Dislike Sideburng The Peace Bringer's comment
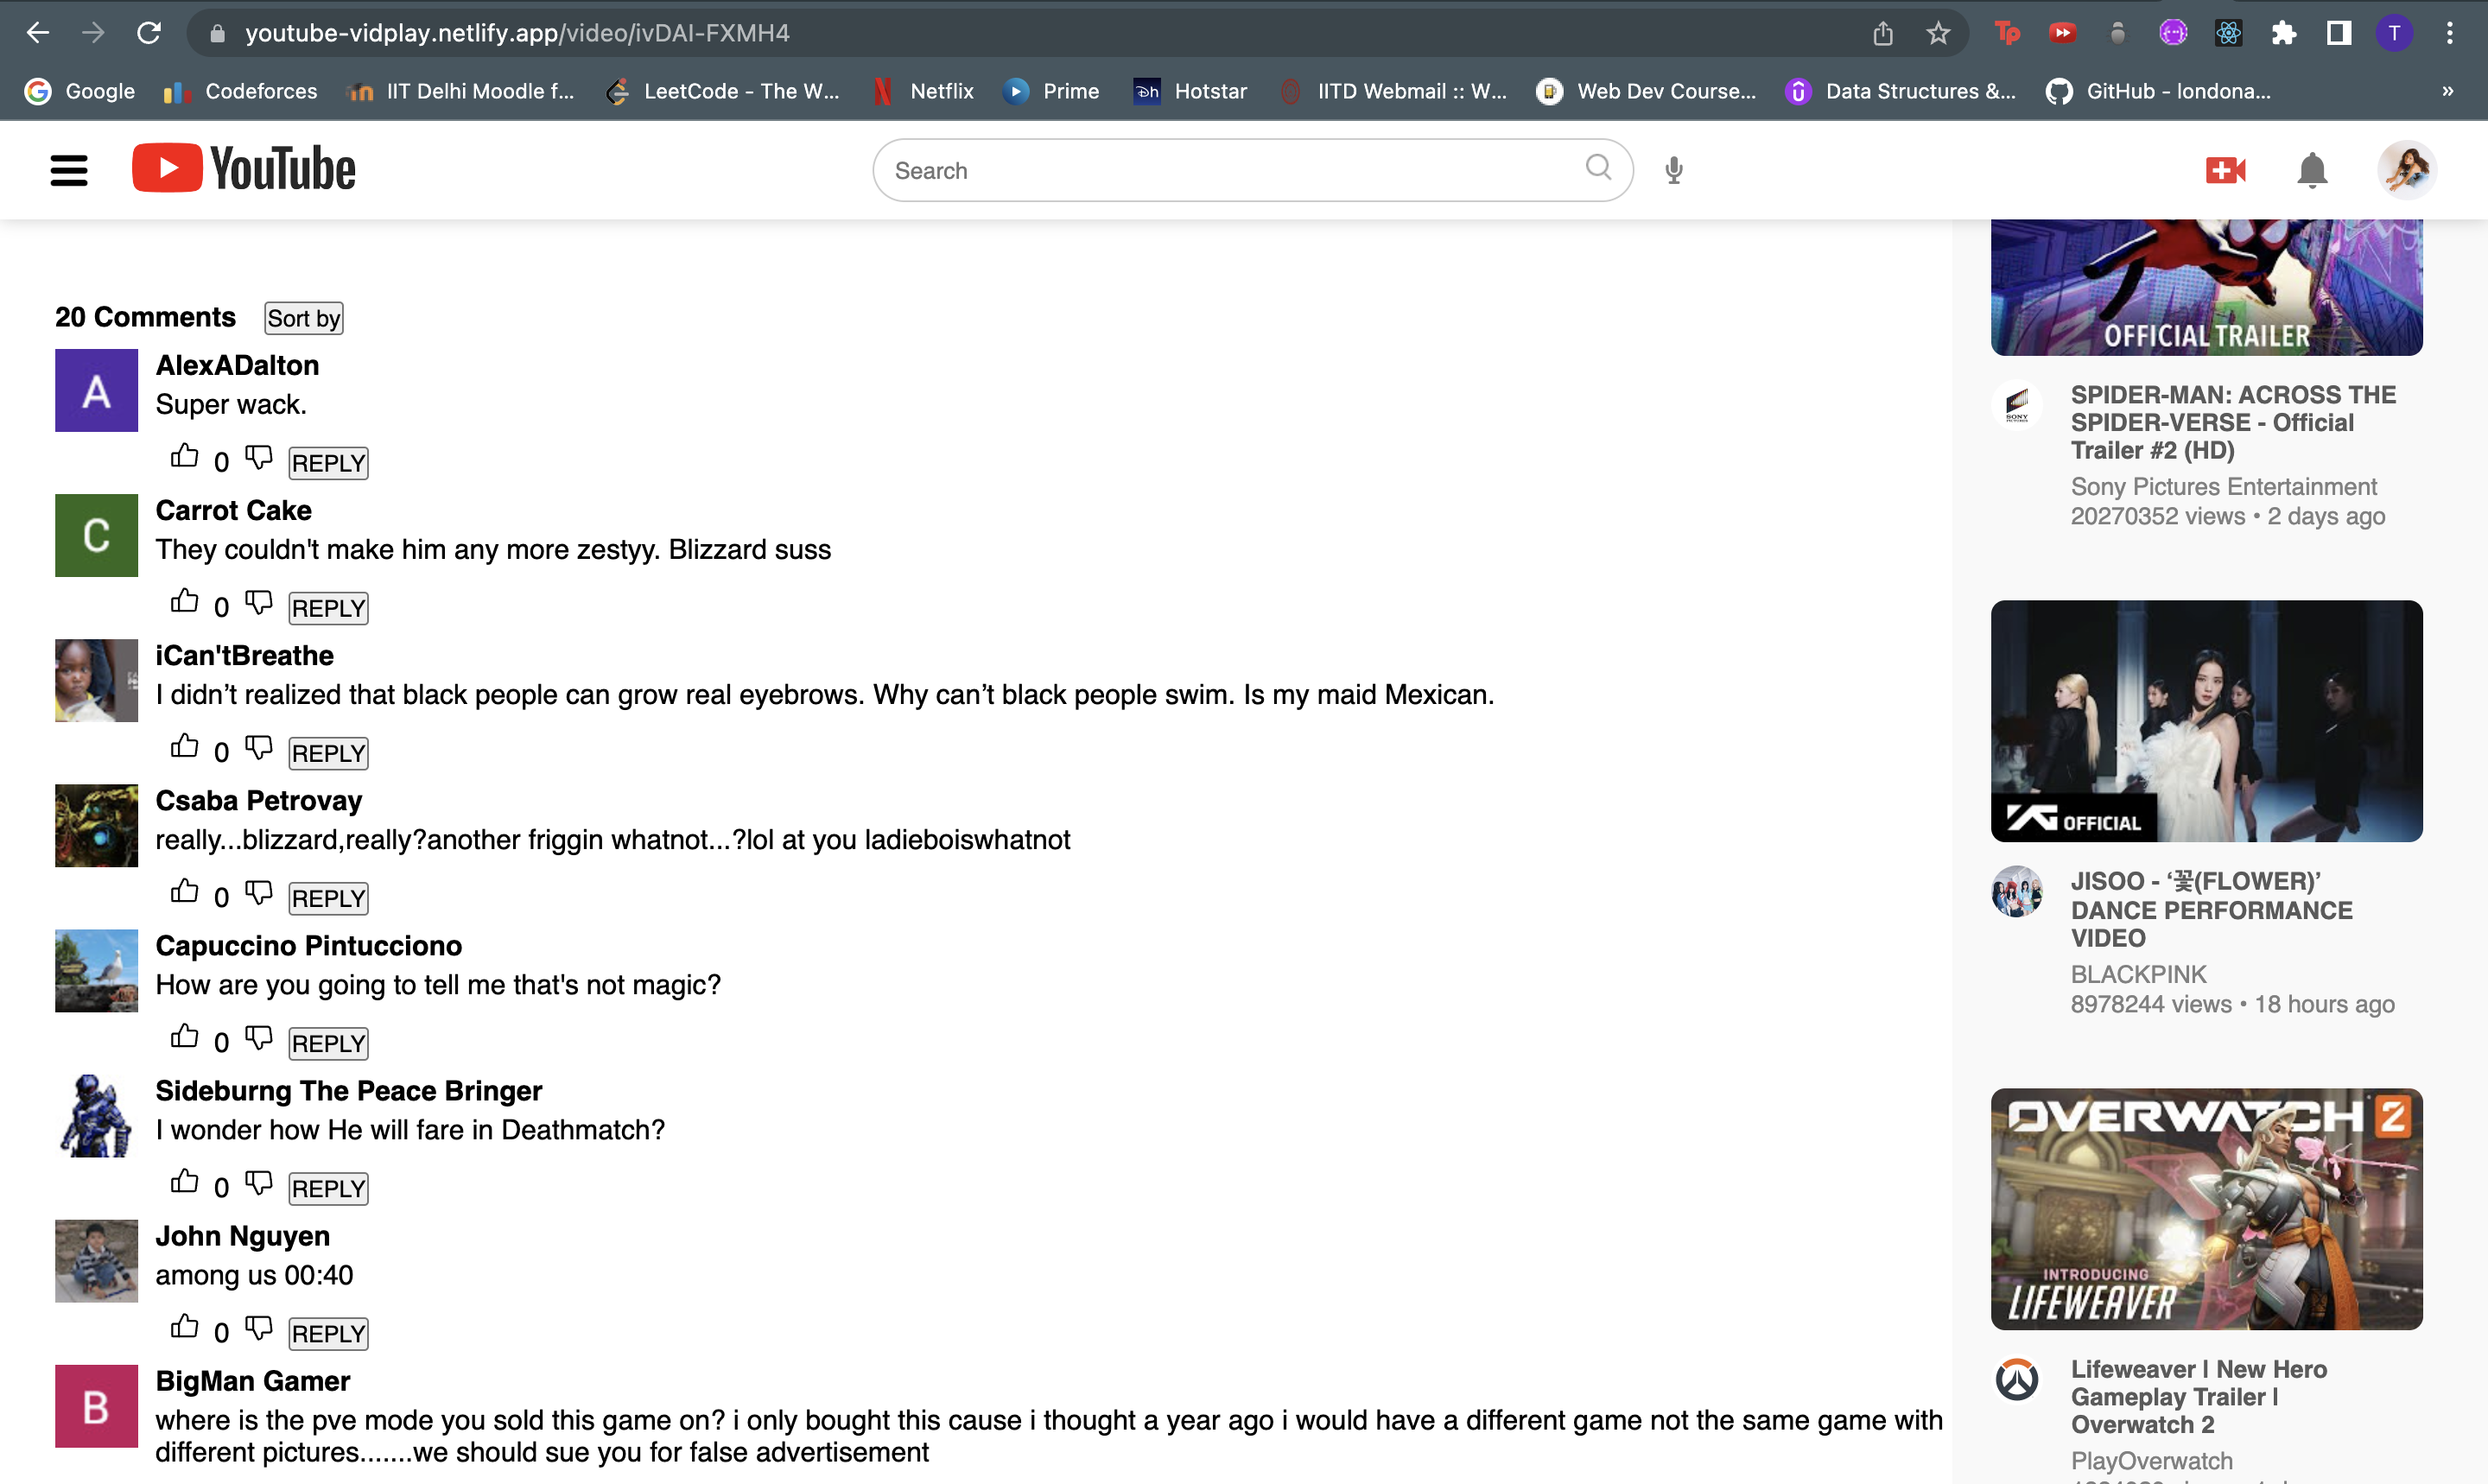Viewport: 2488px width, 1484px height. (259, 1183)
